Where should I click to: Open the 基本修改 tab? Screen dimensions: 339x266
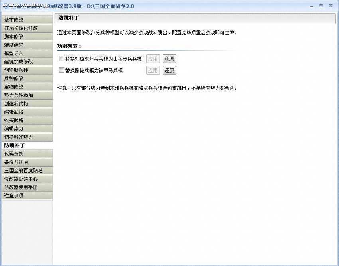click(x=27, y=20)
